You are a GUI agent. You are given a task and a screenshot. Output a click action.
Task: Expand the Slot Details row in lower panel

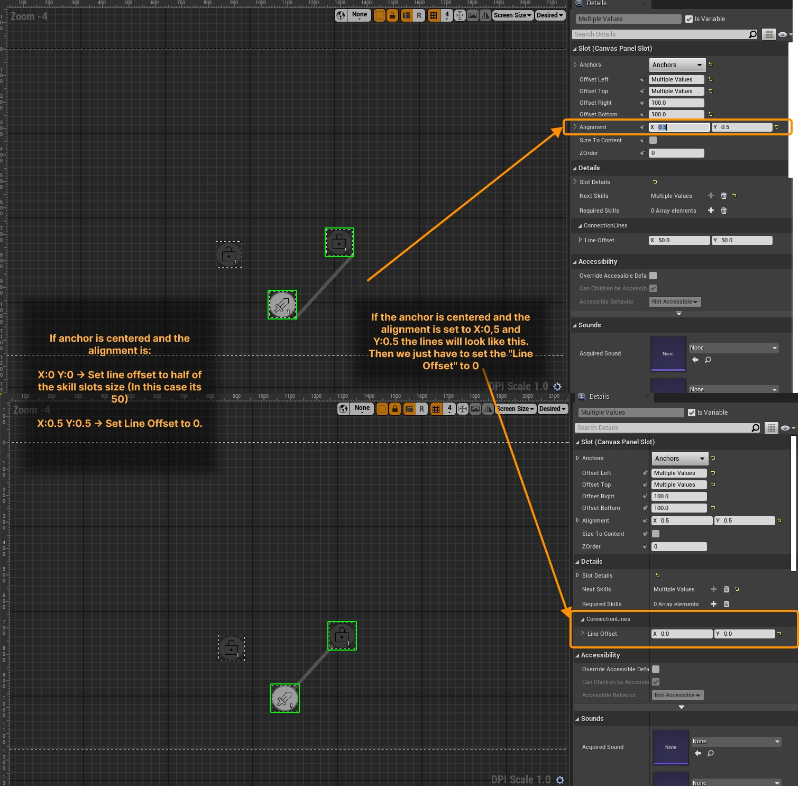coord(578,575)
